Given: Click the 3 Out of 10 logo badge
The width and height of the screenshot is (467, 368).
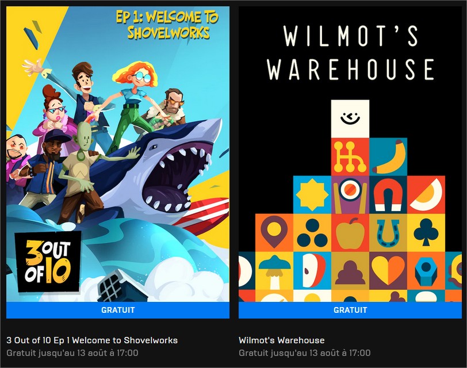Looking at the screenshot, I should pyautogui.click(x=48, y=262).
